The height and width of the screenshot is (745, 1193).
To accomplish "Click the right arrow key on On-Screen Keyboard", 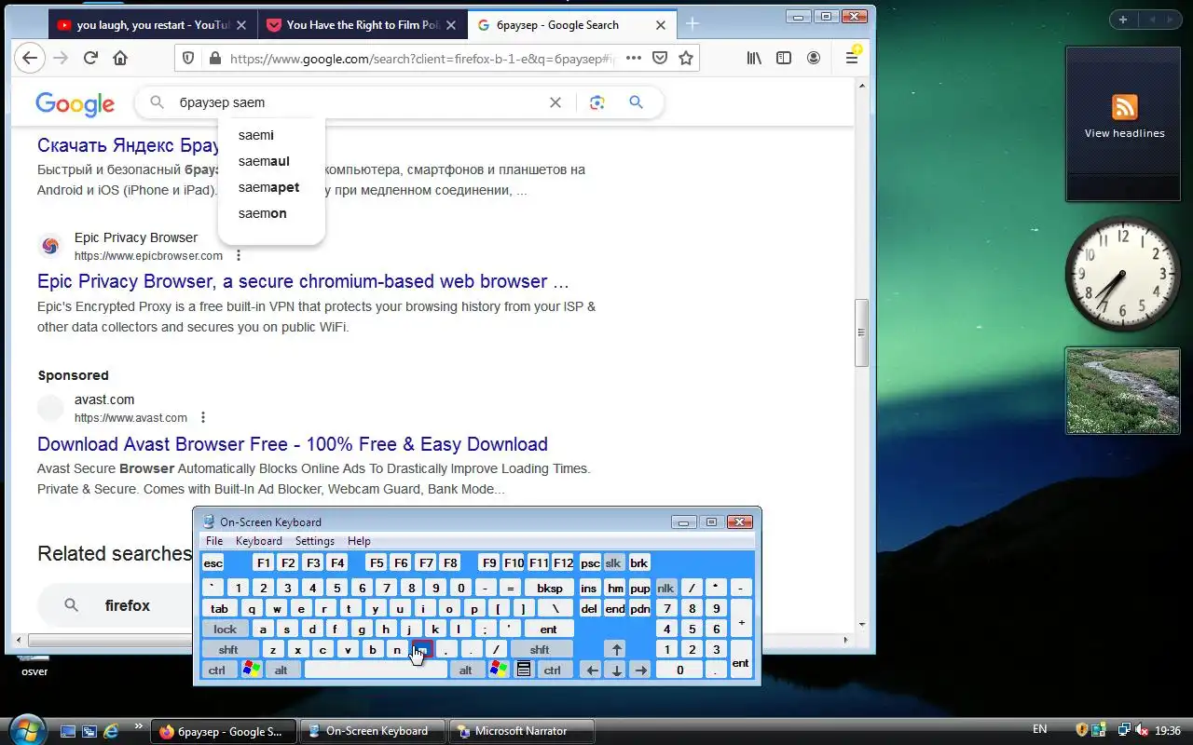I will click(x=639, y=670).
